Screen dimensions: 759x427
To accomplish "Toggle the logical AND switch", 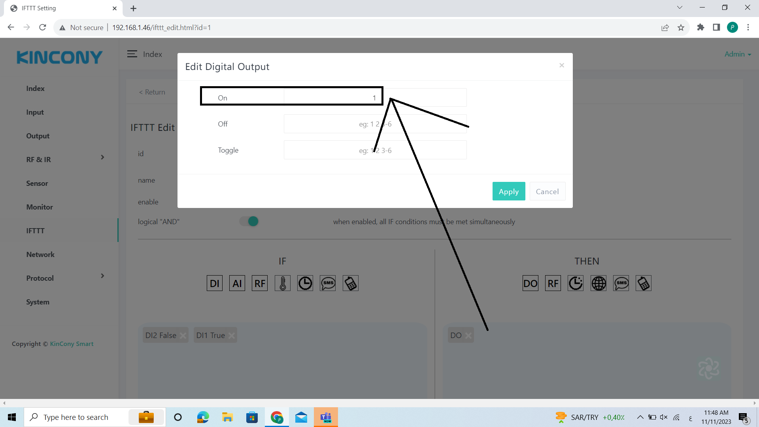I will pos(249,221).
